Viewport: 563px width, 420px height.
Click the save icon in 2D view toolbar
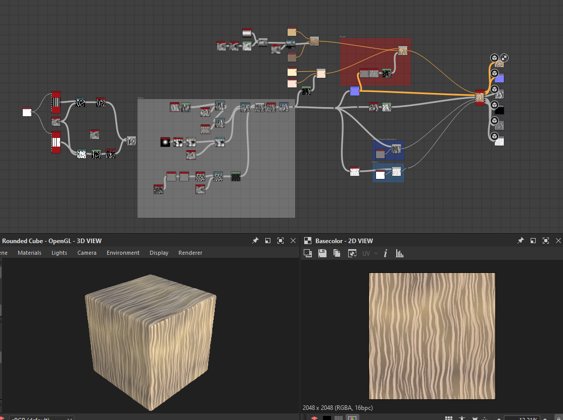(x=322, y=253)
